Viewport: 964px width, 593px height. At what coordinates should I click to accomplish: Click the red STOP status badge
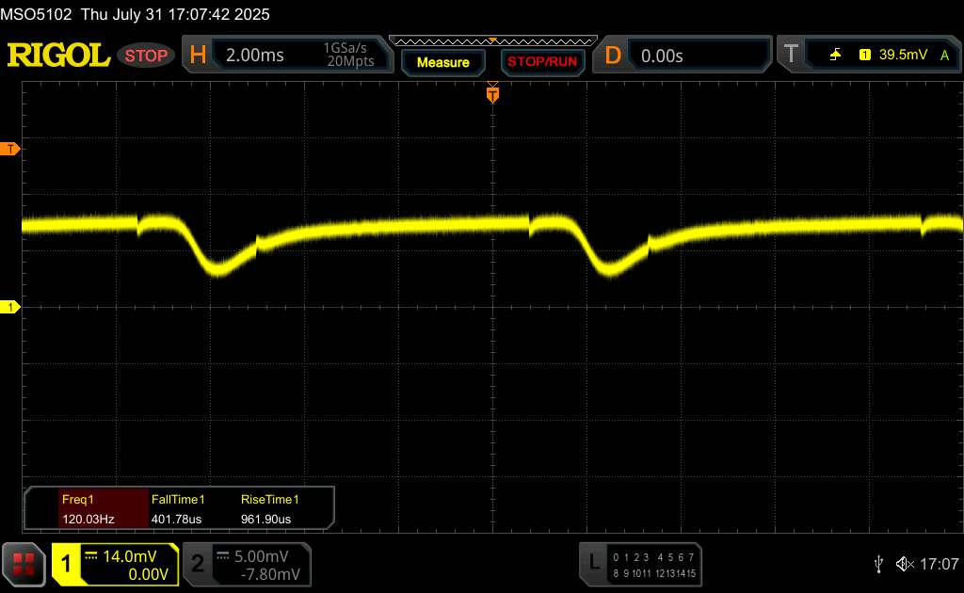tap(147, 56)
